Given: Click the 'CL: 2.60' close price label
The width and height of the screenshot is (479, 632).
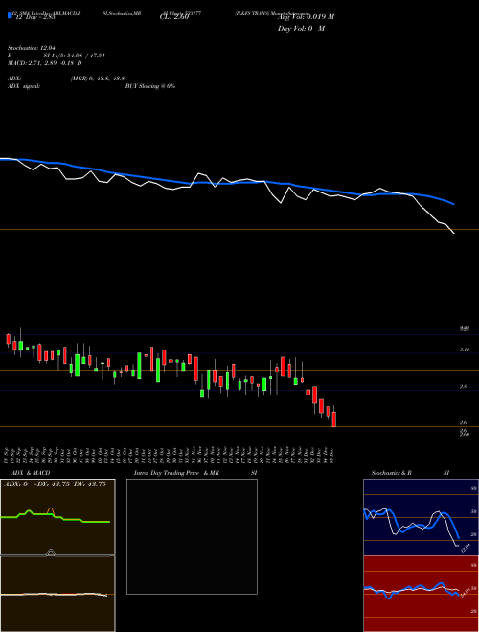Looking at the screenshot, I should point(174,17).
